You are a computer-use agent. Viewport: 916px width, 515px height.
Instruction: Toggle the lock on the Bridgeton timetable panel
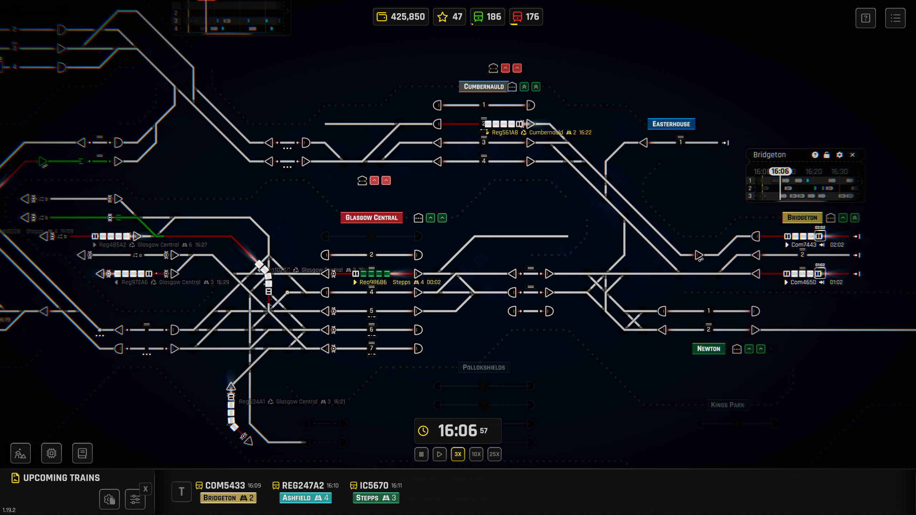click(x=827, y=154)
